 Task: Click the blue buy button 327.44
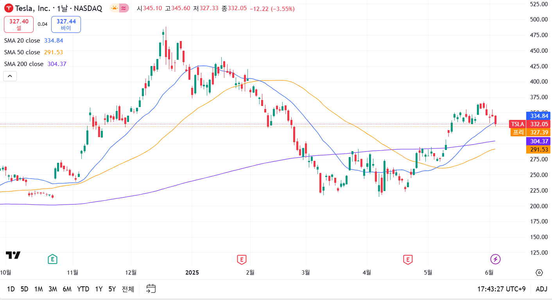click(66, 24)
